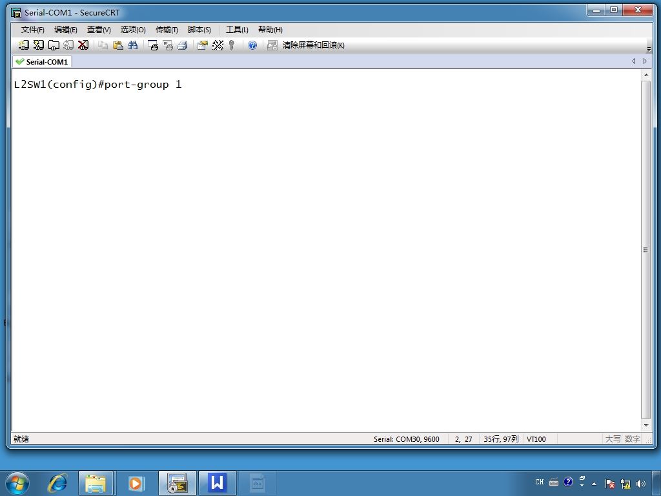The height and width of the screenshot is (496, 661).
Task: Open the 查看(V) menu
Action: (x=99, y=30)
